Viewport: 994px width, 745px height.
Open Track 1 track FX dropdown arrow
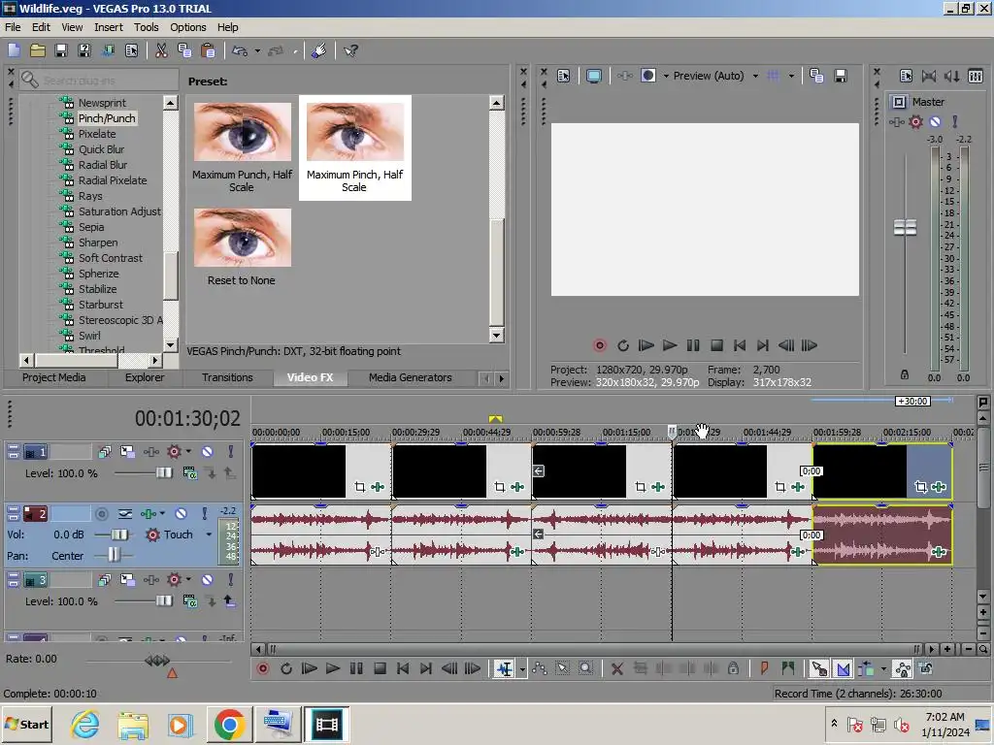(x=188, y=452)
